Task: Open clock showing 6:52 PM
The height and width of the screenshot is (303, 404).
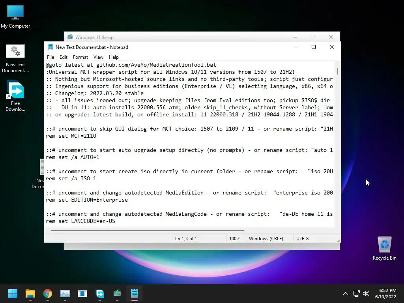Action: [x=385, y=294]
